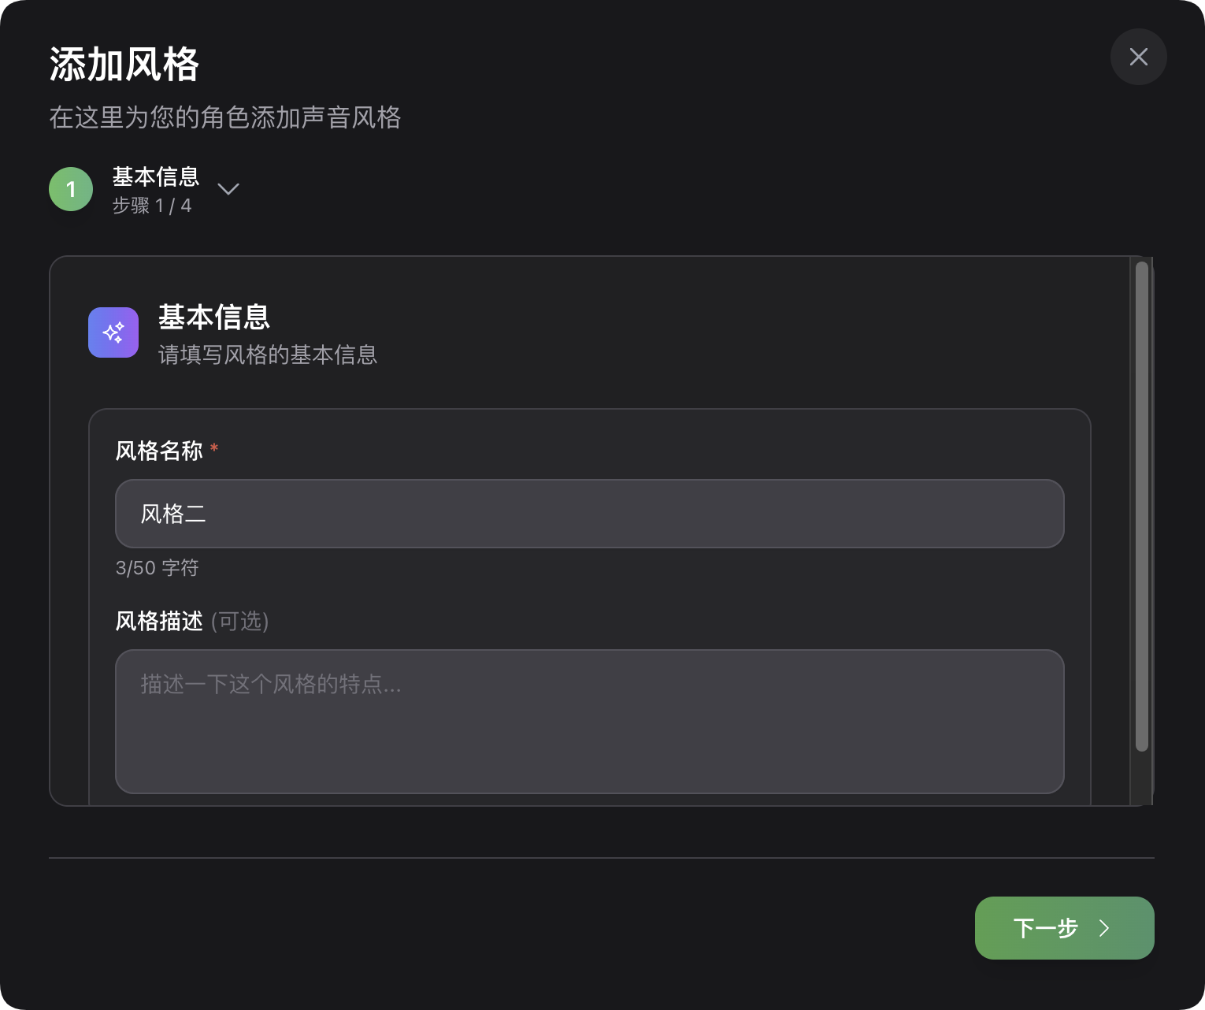
Task: Click the 风格名称 field label
Action: point(159,451)
